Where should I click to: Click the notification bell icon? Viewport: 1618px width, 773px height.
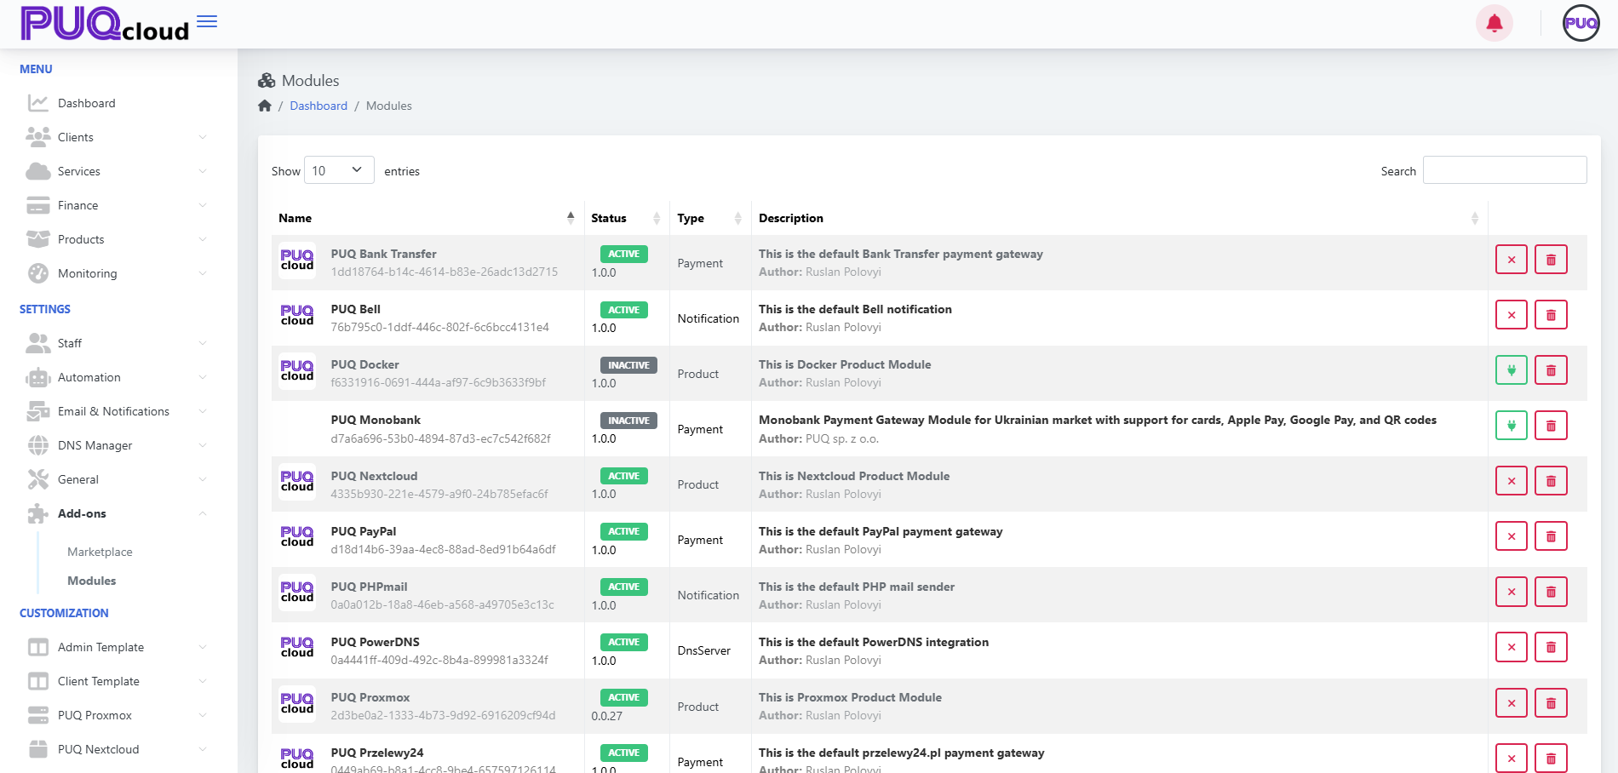click(x=1494, y=23)
